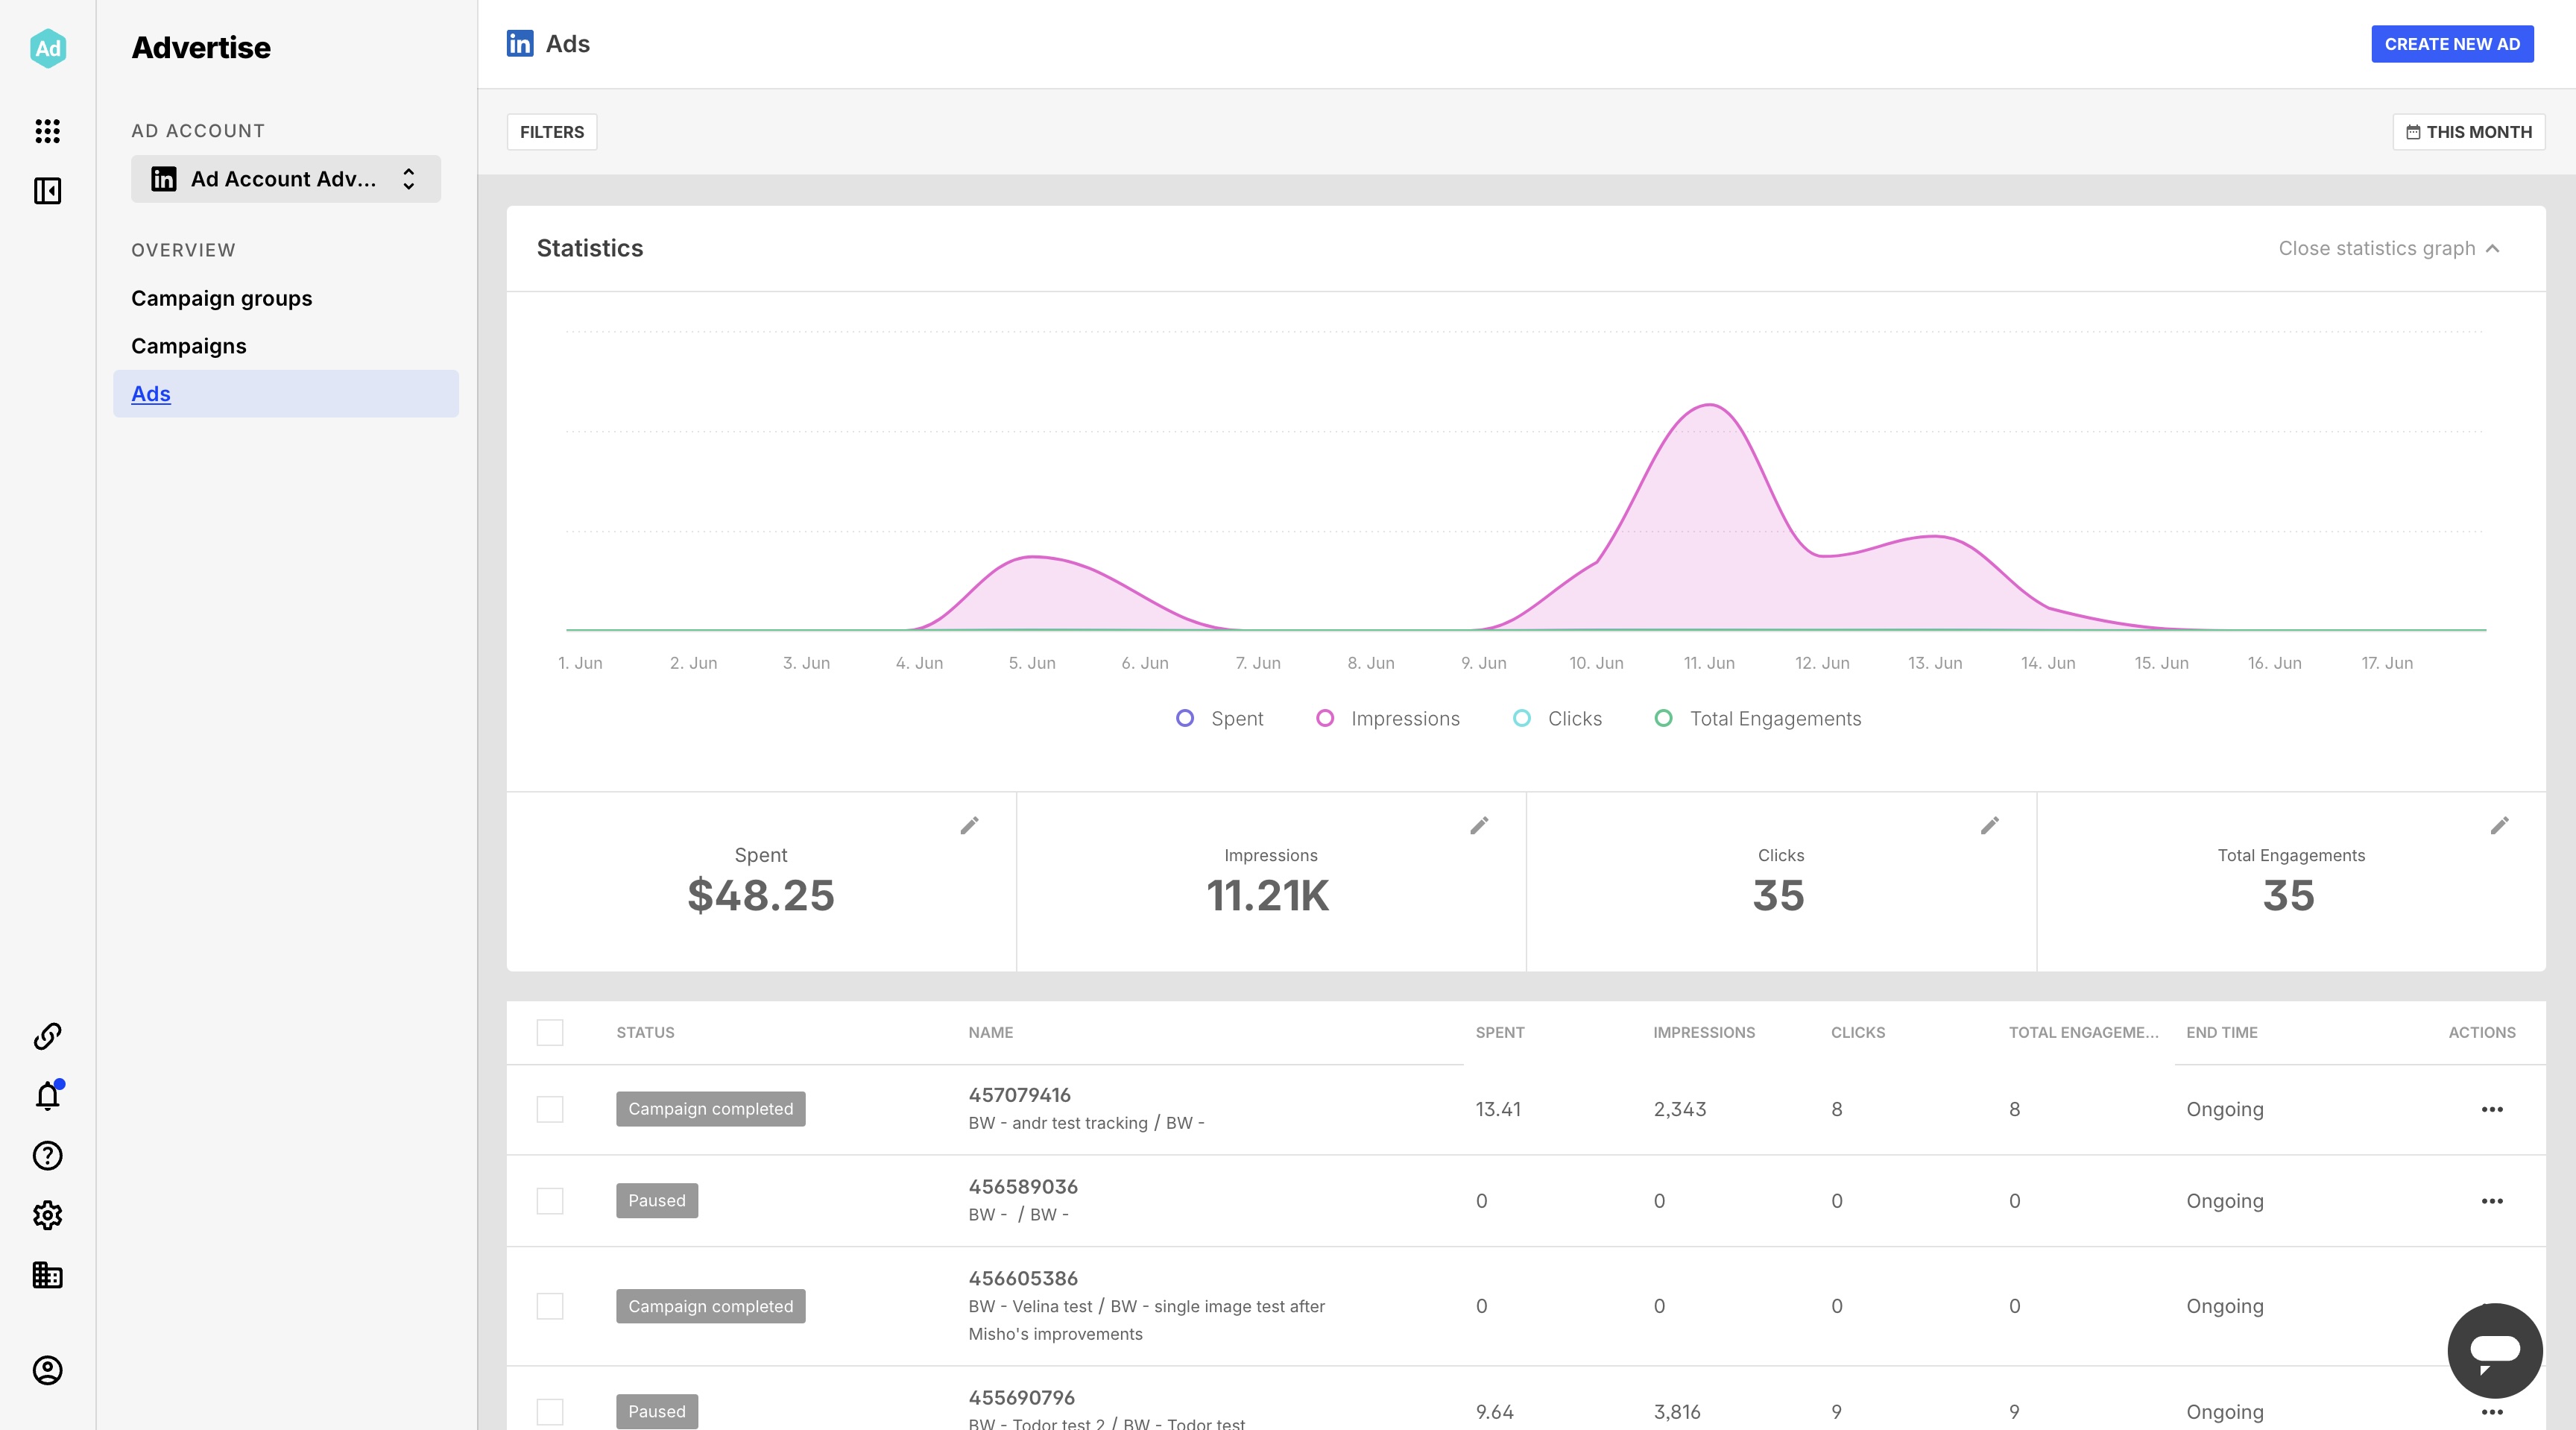Select checkbox for ad 457079416
The height and width of the screenshot is (1430, 2576).
[x=550, y=1109]
